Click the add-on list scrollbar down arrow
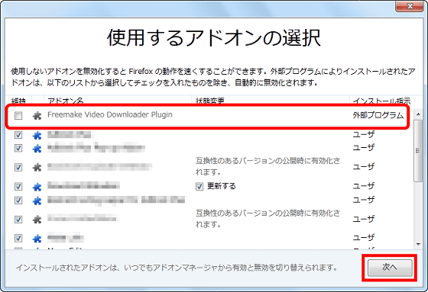The height and width of the screenshot is (292, 428). 418,244
